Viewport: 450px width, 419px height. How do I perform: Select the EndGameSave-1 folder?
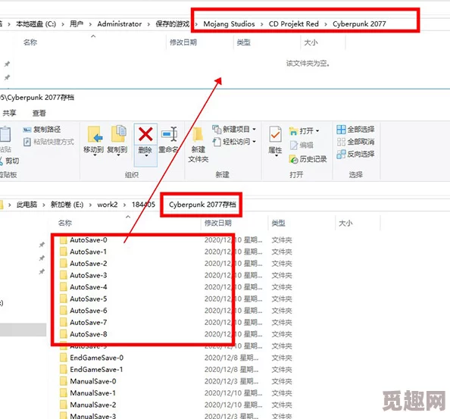96,370
